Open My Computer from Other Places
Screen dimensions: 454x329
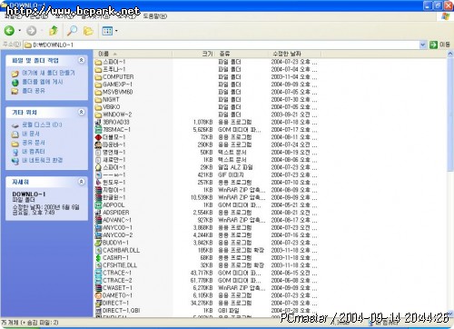click(x=34, y=151)
